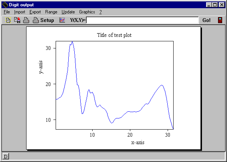The width and height of the screenshot is (227, 162).
Task: Open the Range menu
Action: point(51,12)
